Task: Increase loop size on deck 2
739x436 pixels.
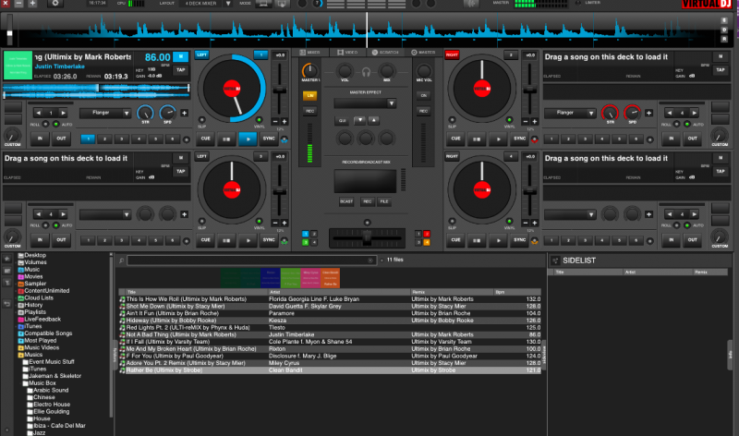Action: 694,113
